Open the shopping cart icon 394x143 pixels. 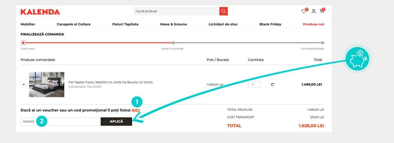[x=322, y=11]
